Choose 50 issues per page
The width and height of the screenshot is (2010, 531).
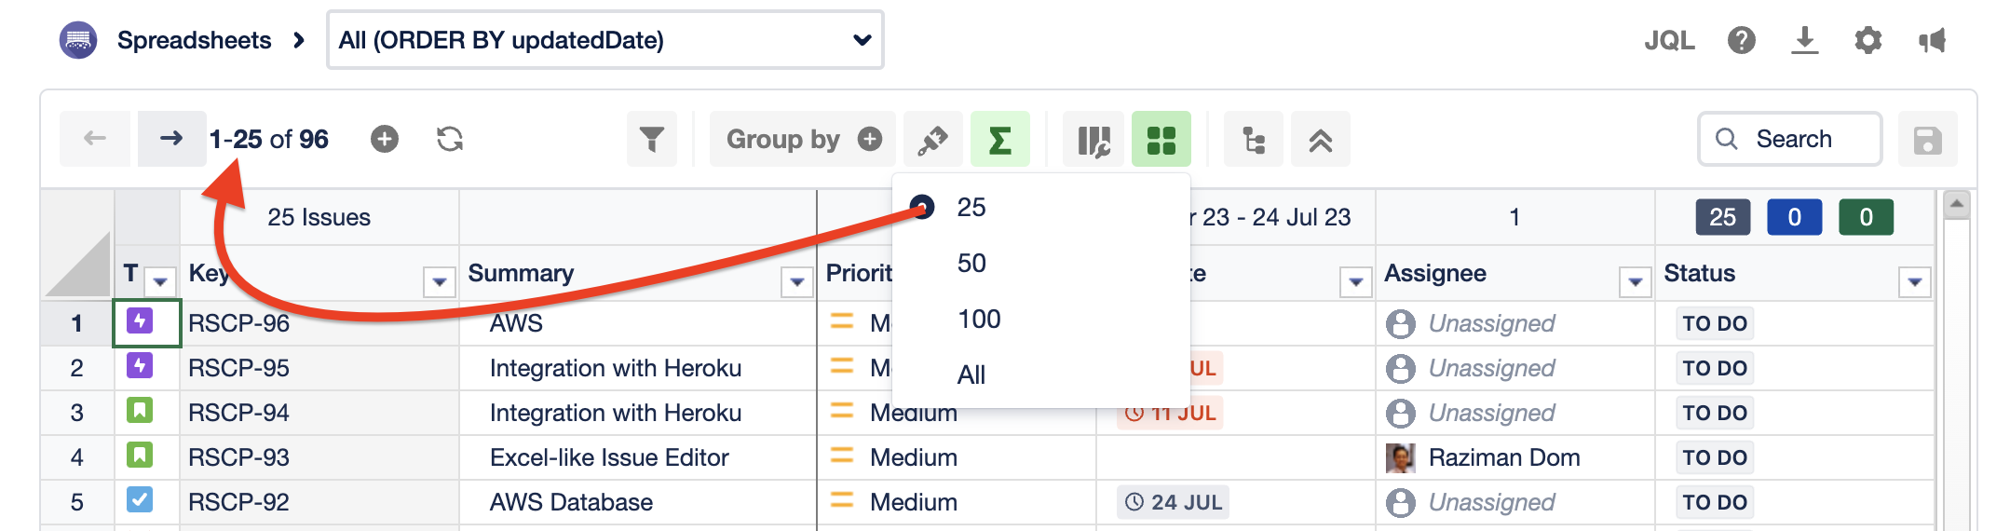coord(971,264)
